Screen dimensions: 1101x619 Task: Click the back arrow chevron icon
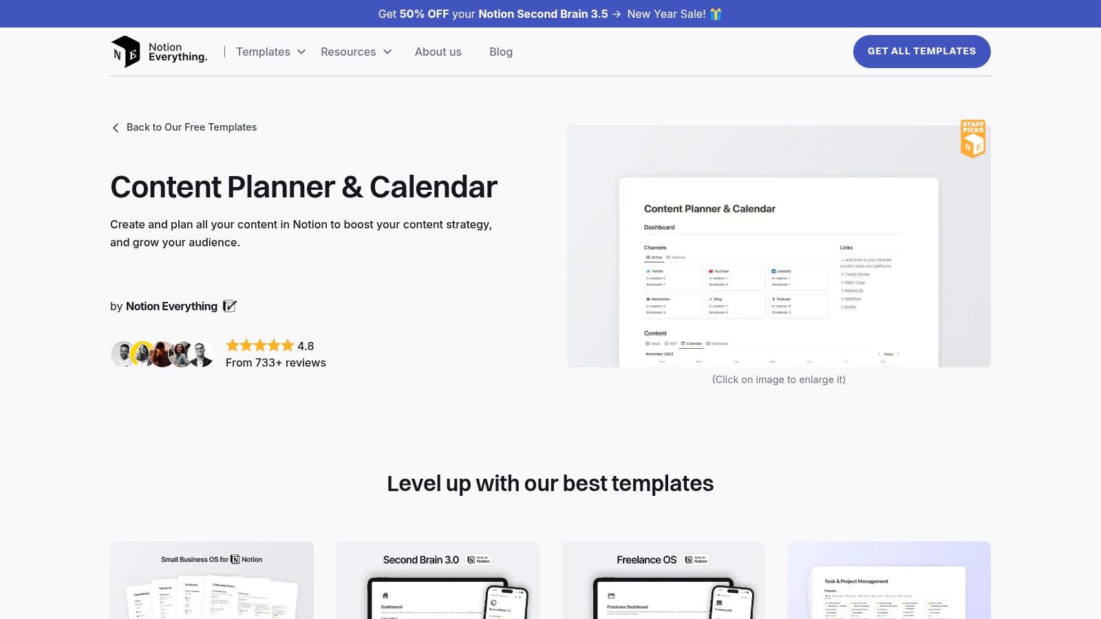pos(116,128)
